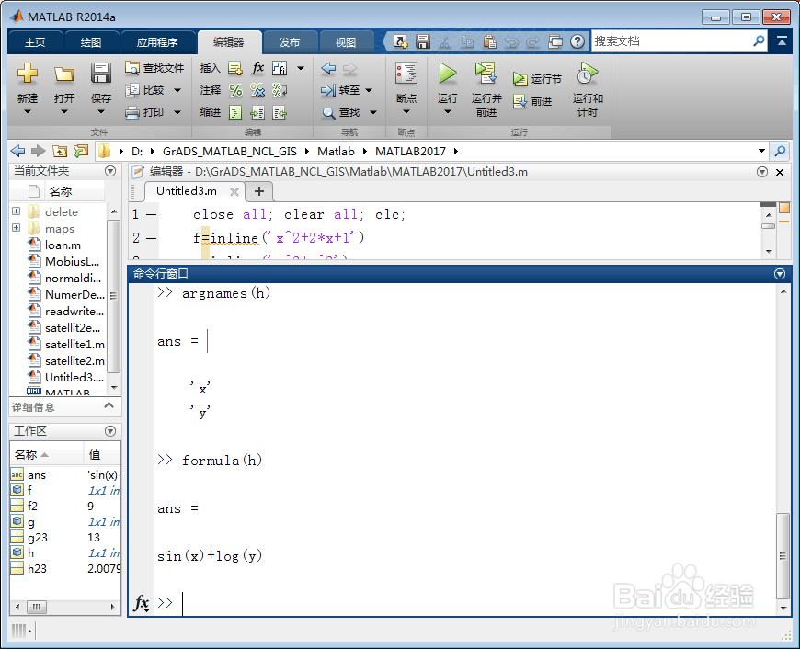The width and height of the screenshot is (800, 649).
Task: Click the New file (新建) icon
Action: (x=28, y=74)
